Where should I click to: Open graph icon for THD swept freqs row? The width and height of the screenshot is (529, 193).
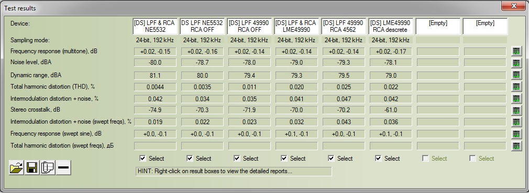tap(516, 146)
